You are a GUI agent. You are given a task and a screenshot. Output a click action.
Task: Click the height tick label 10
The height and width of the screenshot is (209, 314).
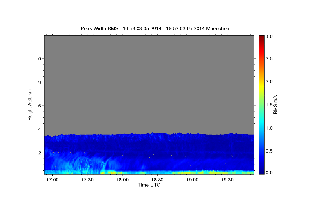point(38,59)
